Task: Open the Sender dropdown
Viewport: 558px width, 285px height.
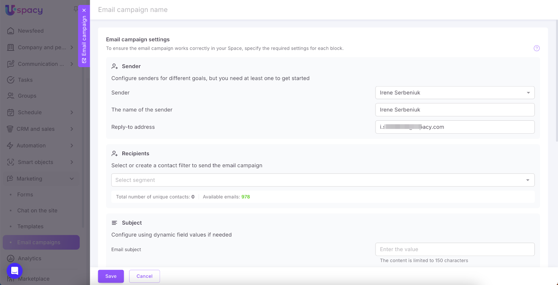Action: 454,93
